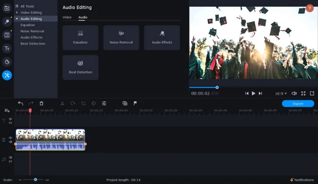Toggle visibility eye of the title track
318x184 pixels.
10,119
